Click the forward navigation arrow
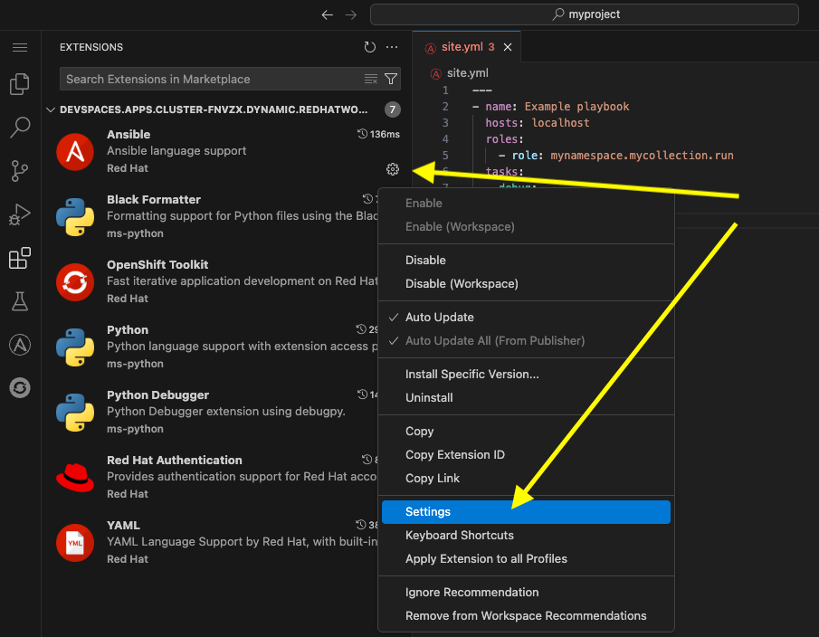Viewport: 819px width, 637px height. click(350, 14)
